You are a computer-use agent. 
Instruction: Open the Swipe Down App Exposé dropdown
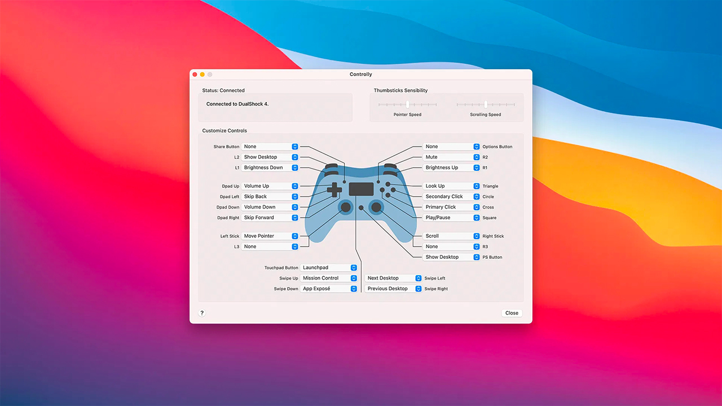[x=329, y=289]
